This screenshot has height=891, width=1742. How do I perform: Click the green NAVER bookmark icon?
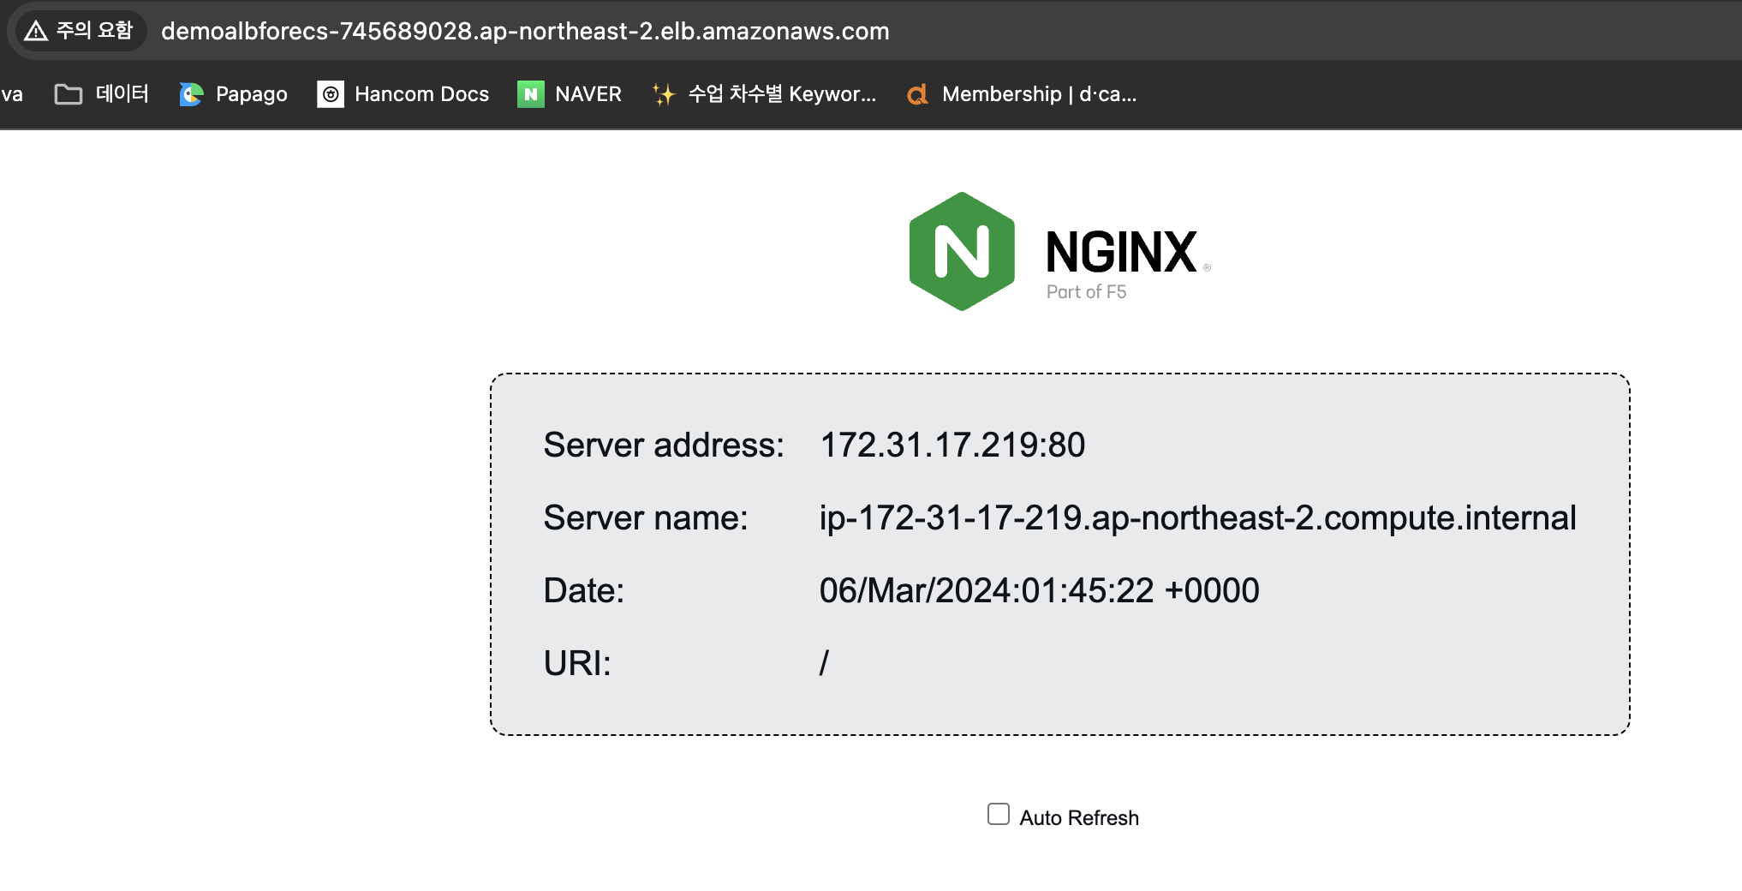(530, 94)
